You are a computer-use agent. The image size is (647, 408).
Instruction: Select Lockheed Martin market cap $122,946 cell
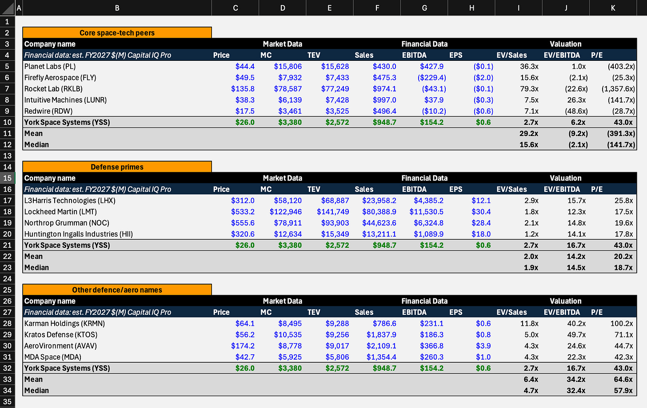[x=282, y=212]
